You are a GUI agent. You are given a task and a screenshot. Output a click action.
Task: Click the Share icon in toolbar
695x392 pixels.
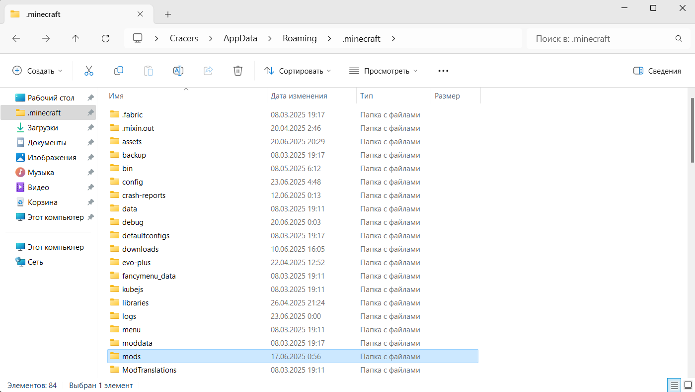208,71
